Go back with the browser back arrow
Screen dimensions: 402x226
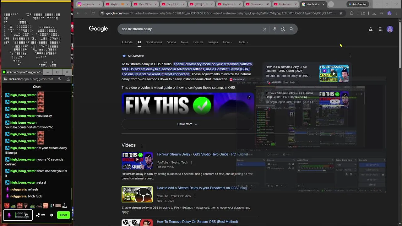[78, 13]
